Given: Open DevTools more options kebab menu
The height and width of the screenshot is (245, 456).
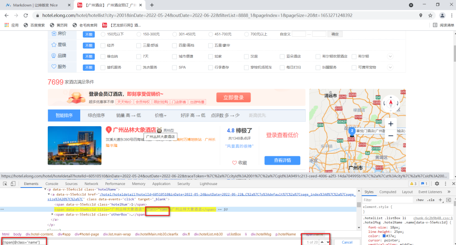Looking at the screenshot, I should pos(445,184).
